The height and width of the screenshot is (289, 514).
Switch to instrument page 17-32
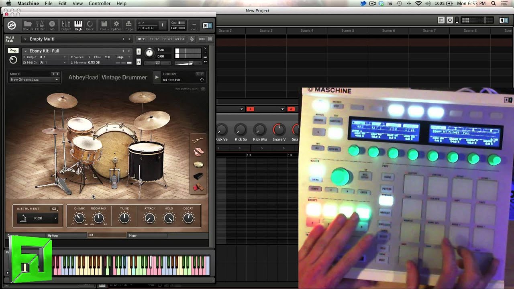[154, 39]
